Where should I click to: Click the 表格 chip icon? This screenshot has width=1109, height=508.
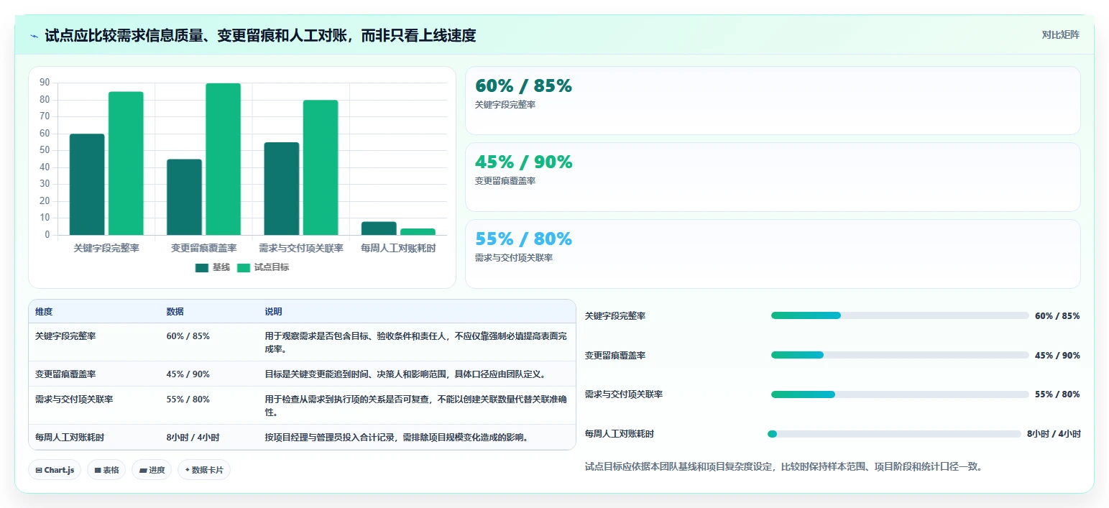coord(98,470)
